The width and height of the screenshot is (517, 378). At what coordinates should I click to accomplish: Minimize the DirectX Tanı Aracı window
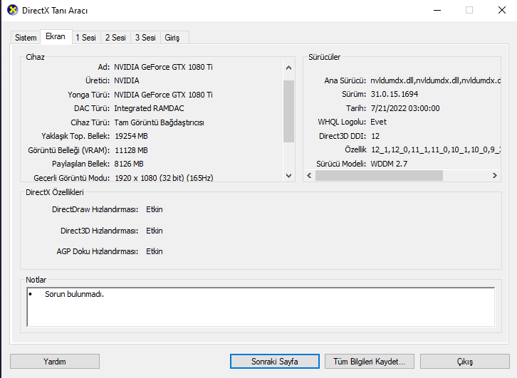click(437, 10)
